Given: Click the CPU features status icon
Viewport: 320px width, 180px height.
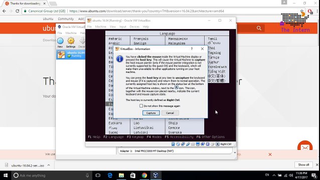Looking at the screenshot, I should point(208,144).
